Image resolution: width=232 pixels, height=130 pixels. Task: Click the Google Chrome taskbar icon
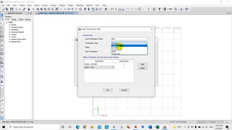pos(85,127)
